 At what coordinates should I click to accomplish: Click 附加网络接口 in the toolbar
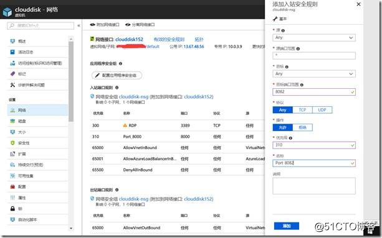(x=105, y=25)
